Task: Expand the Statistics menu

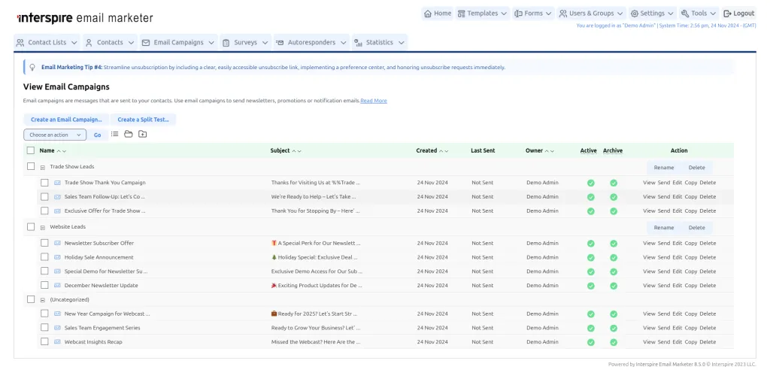Action: point(380,42)
